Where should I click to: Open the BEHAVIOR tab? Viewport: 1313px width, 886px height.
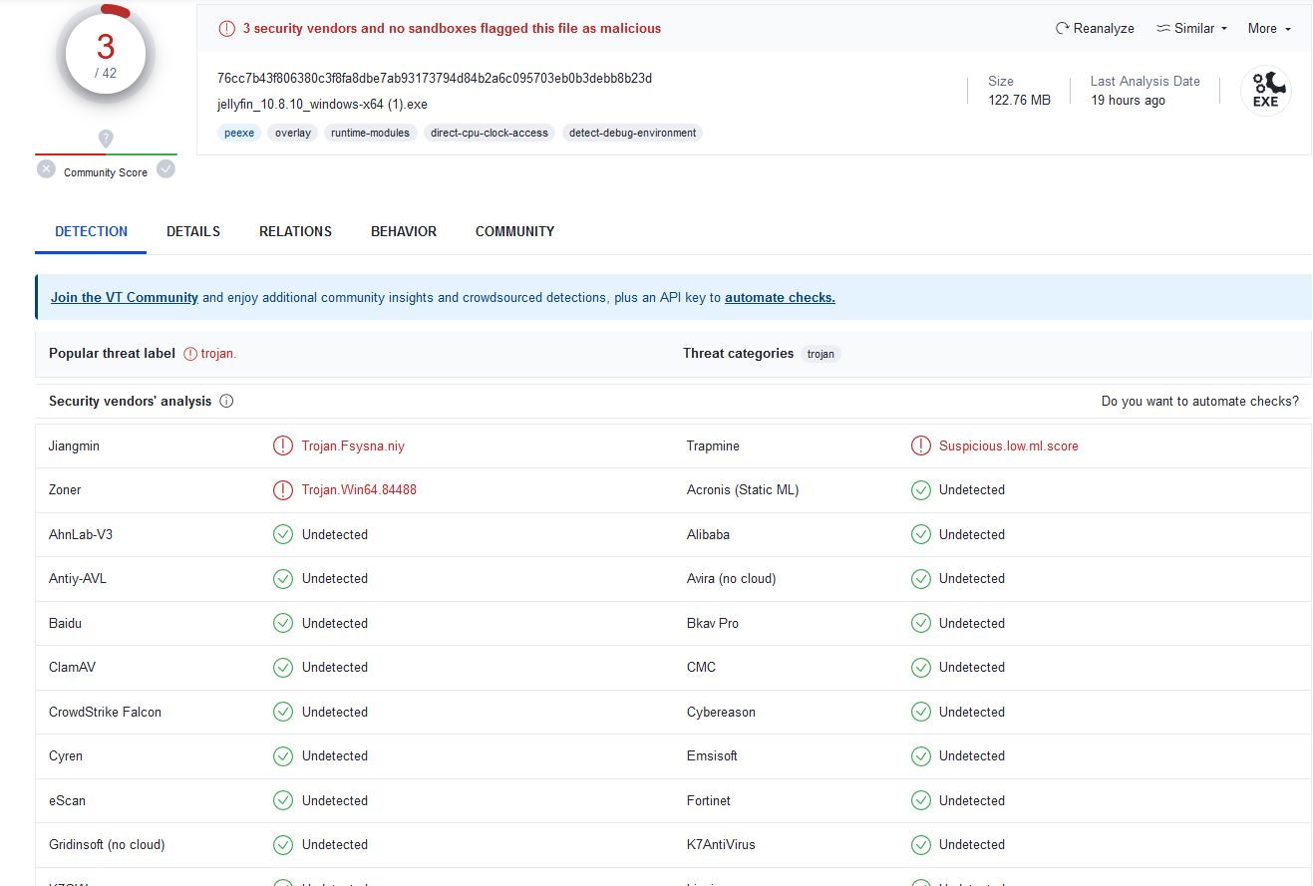[x=404, y=231]
